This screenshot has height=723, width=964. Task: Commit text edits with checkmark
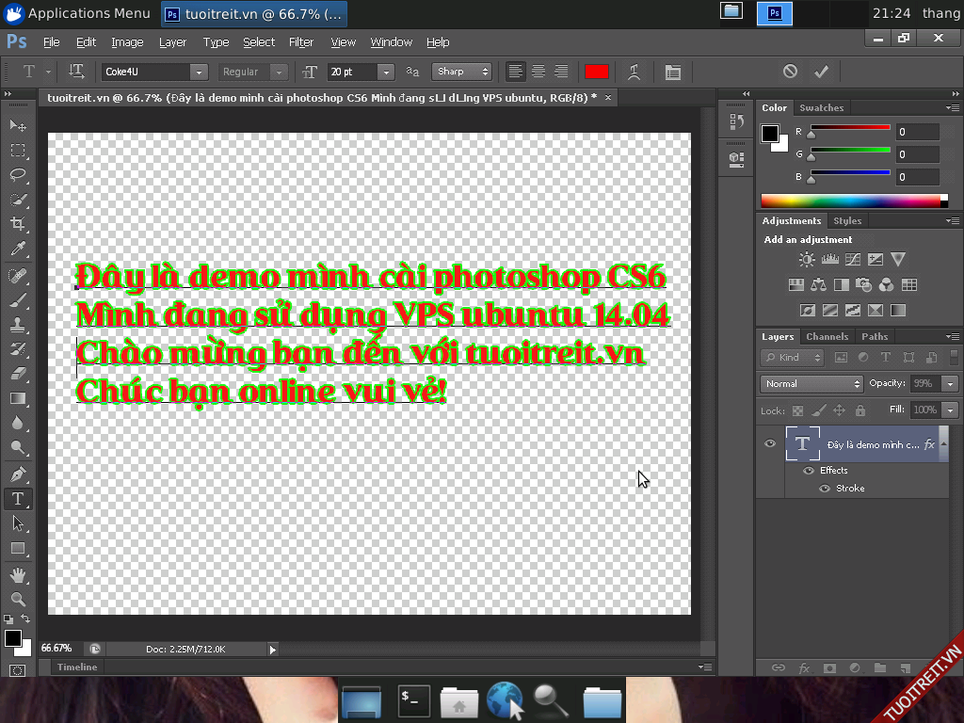(821, 72)
